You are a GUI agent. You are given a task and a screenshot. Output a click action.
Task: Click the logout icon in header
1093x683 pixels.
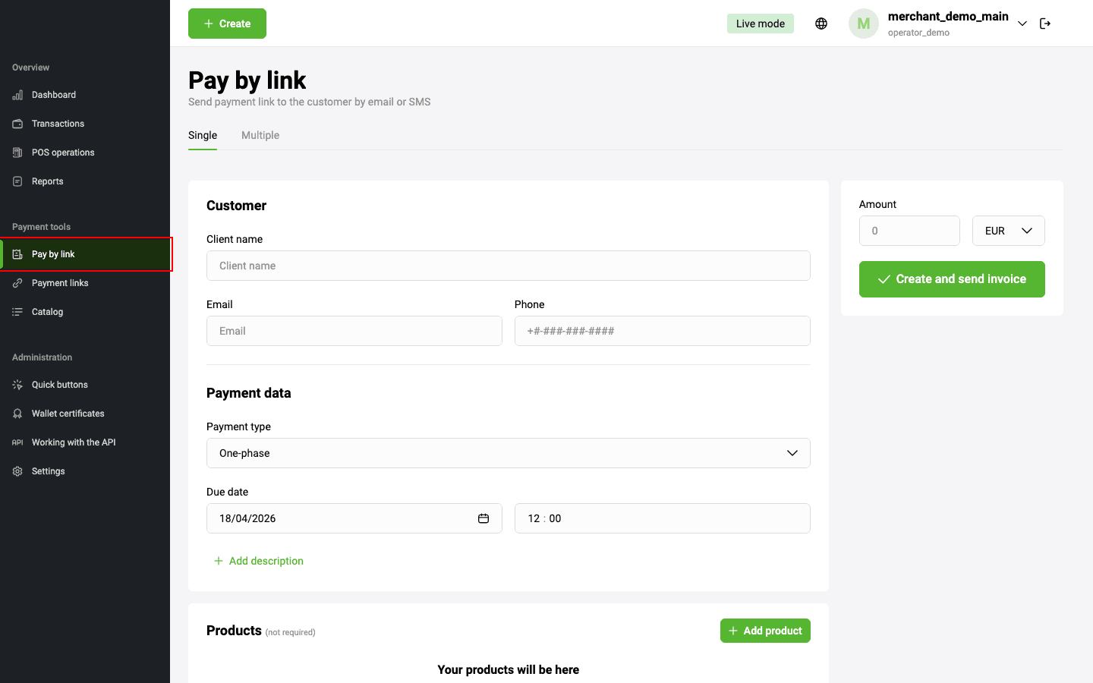click(1045, 24)
